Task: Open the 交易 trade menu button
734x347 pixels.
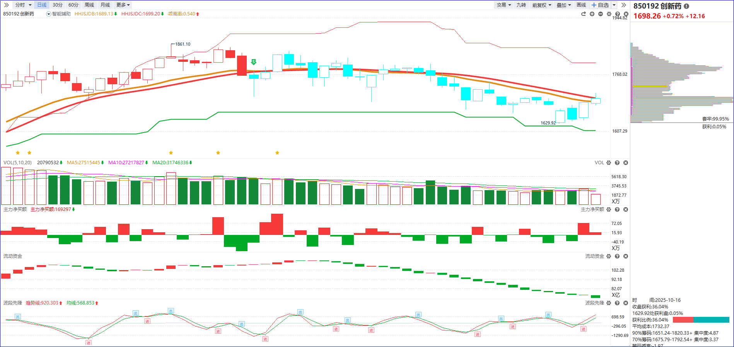Action: [x=504, y=5]
